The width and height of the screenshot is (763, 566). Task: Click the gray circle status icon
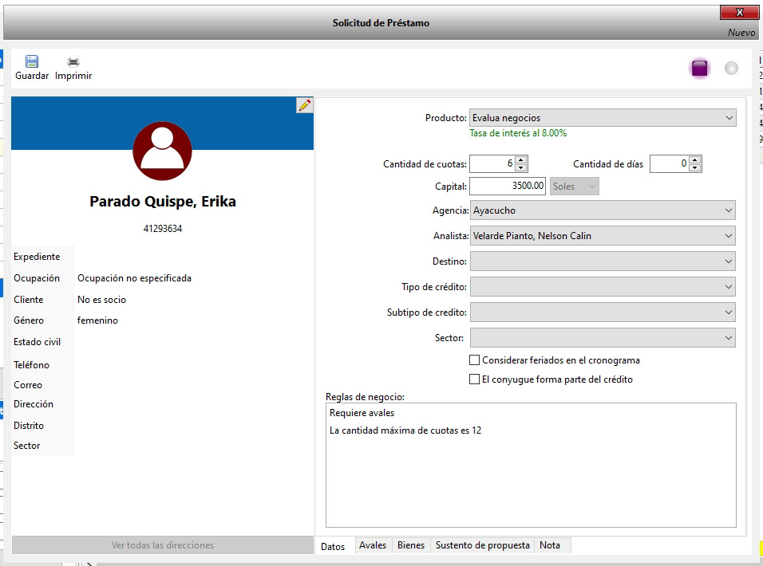731,69
